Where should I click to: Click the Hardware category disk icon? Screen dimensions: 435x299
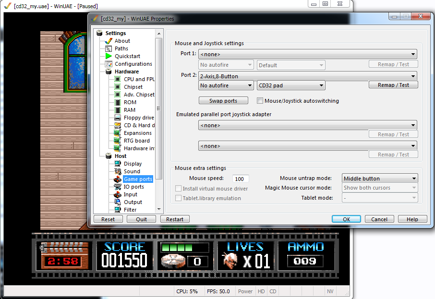tap(109, 72)
